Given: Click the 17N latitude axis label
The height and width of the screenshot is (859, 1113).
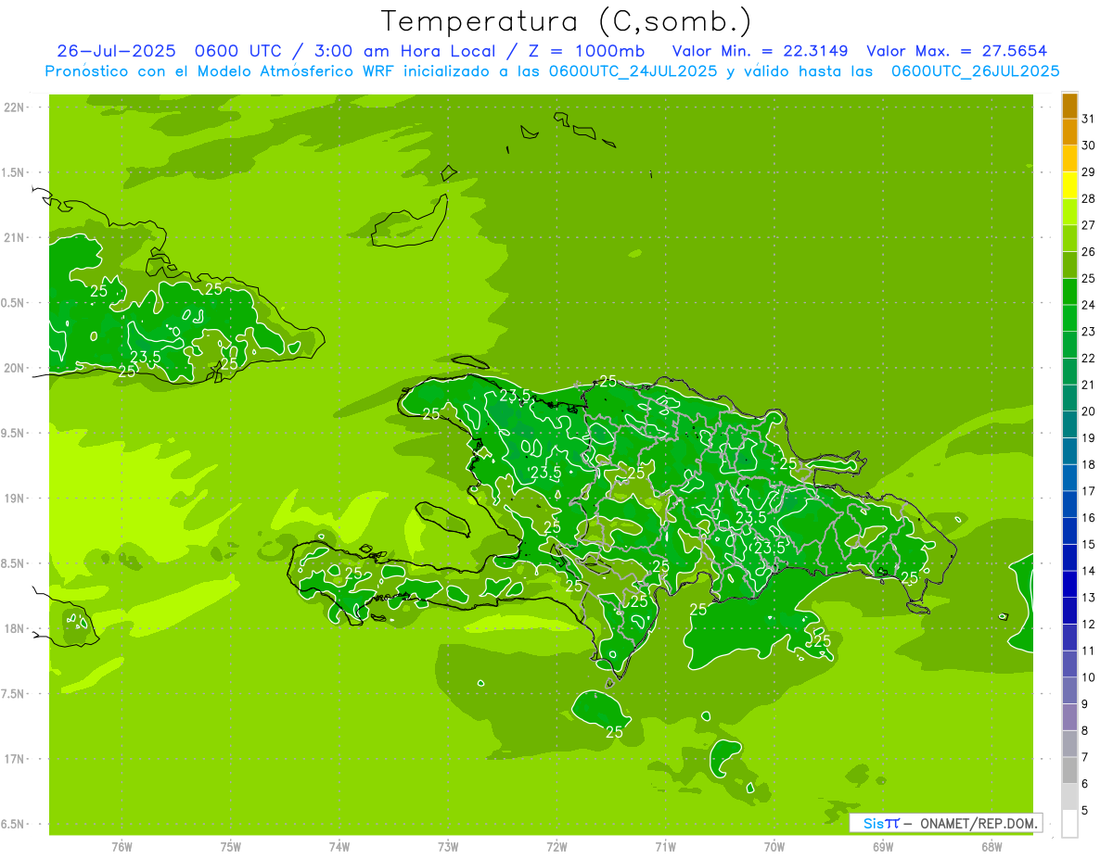Looking at the screenshot, I should point(14,759).
